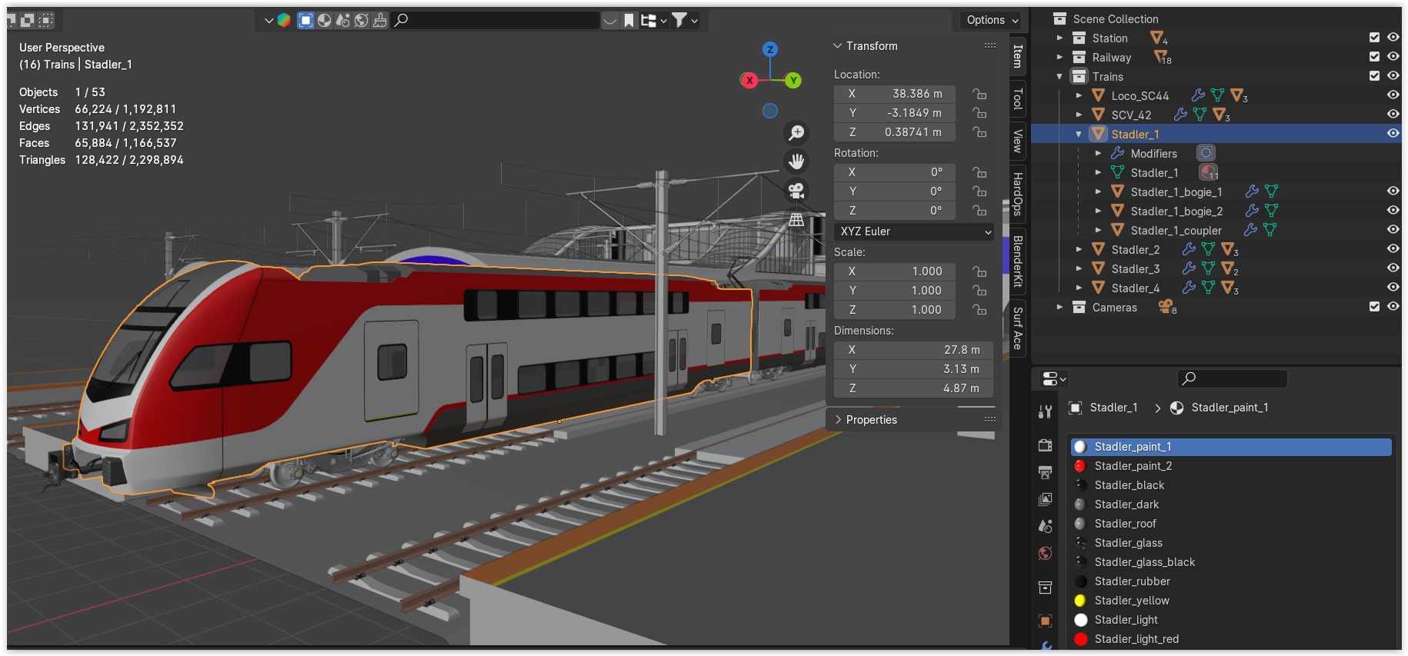The width and height of the screenshot is (1408, 656).
Task: Hide Loco_SC44 using its eye icon
Action: point(1393,95)
